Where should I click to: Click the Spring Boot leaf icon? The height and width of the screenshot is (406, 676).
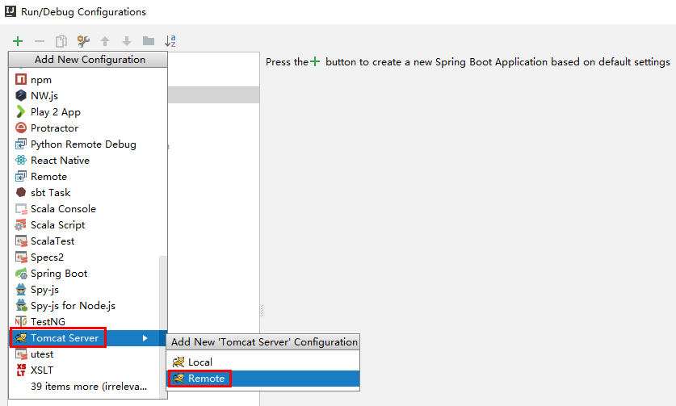coord(21,274)
